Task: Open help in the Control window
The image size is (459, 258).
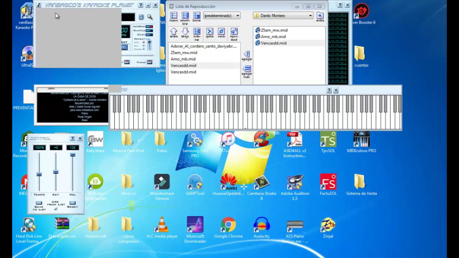Action: [x=72, y=138]
